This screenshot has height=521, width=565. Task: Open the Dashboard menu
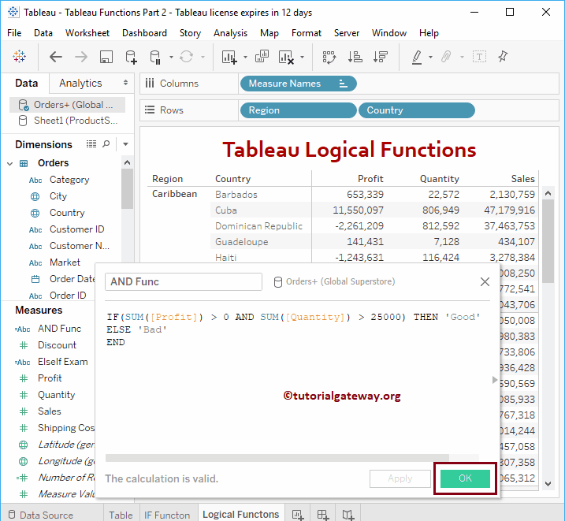point(144,33)
